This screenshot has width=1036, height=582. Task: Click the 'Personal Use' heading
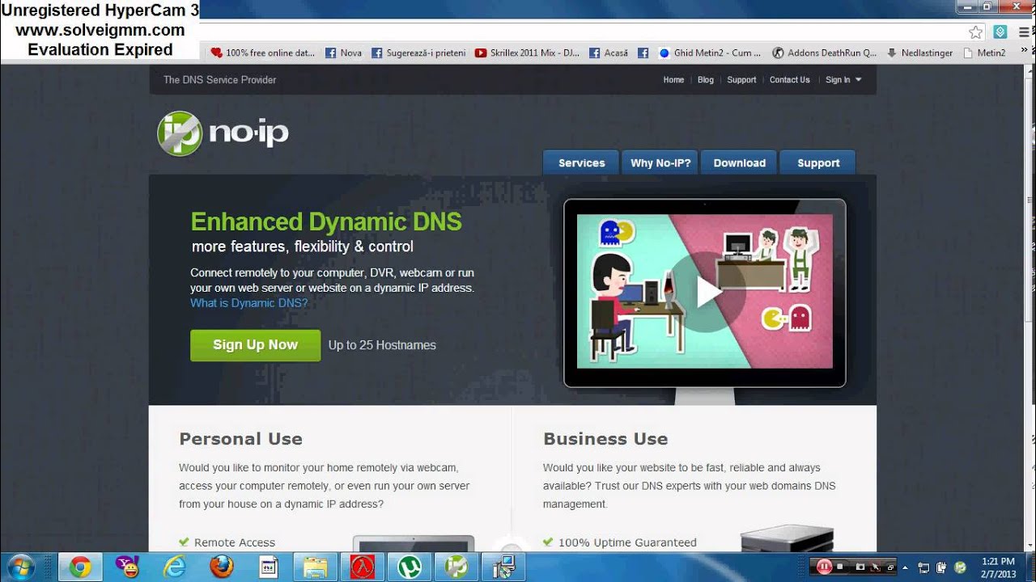[240, 439]
